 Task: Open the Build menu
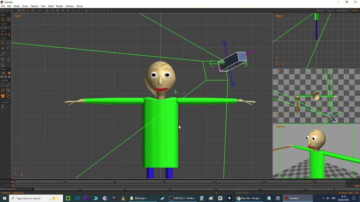point(51,6)
